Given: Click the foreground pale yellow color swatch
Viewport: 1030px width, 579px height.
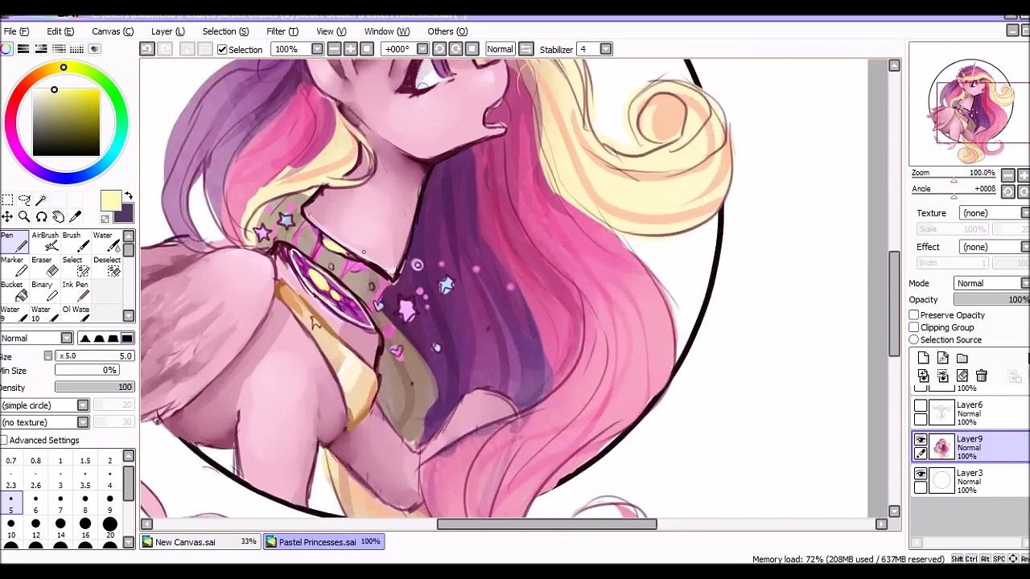Looking at the screenshot, I should (x=110, y=200).
